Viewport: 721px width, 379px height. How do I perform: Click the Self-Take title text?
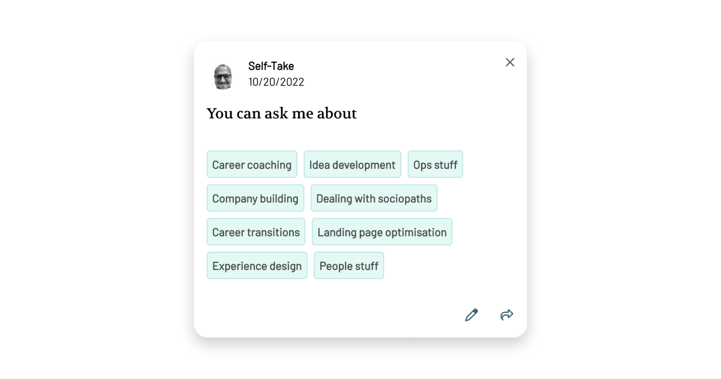[x=271, y=66]
